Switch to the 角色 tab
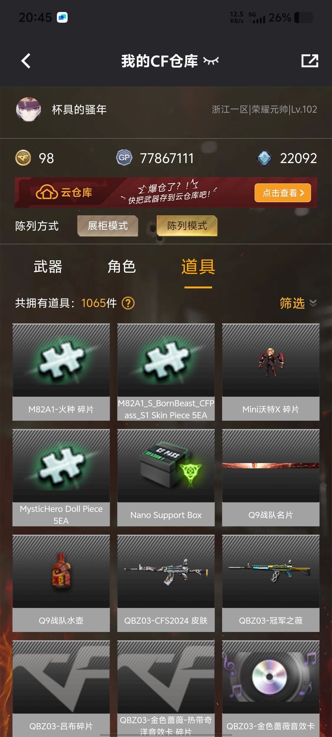The image size is (332, 737). coord(122,266)
